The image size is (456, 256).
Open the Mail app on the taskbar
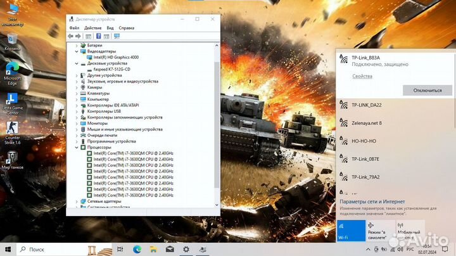click(170, 249)
